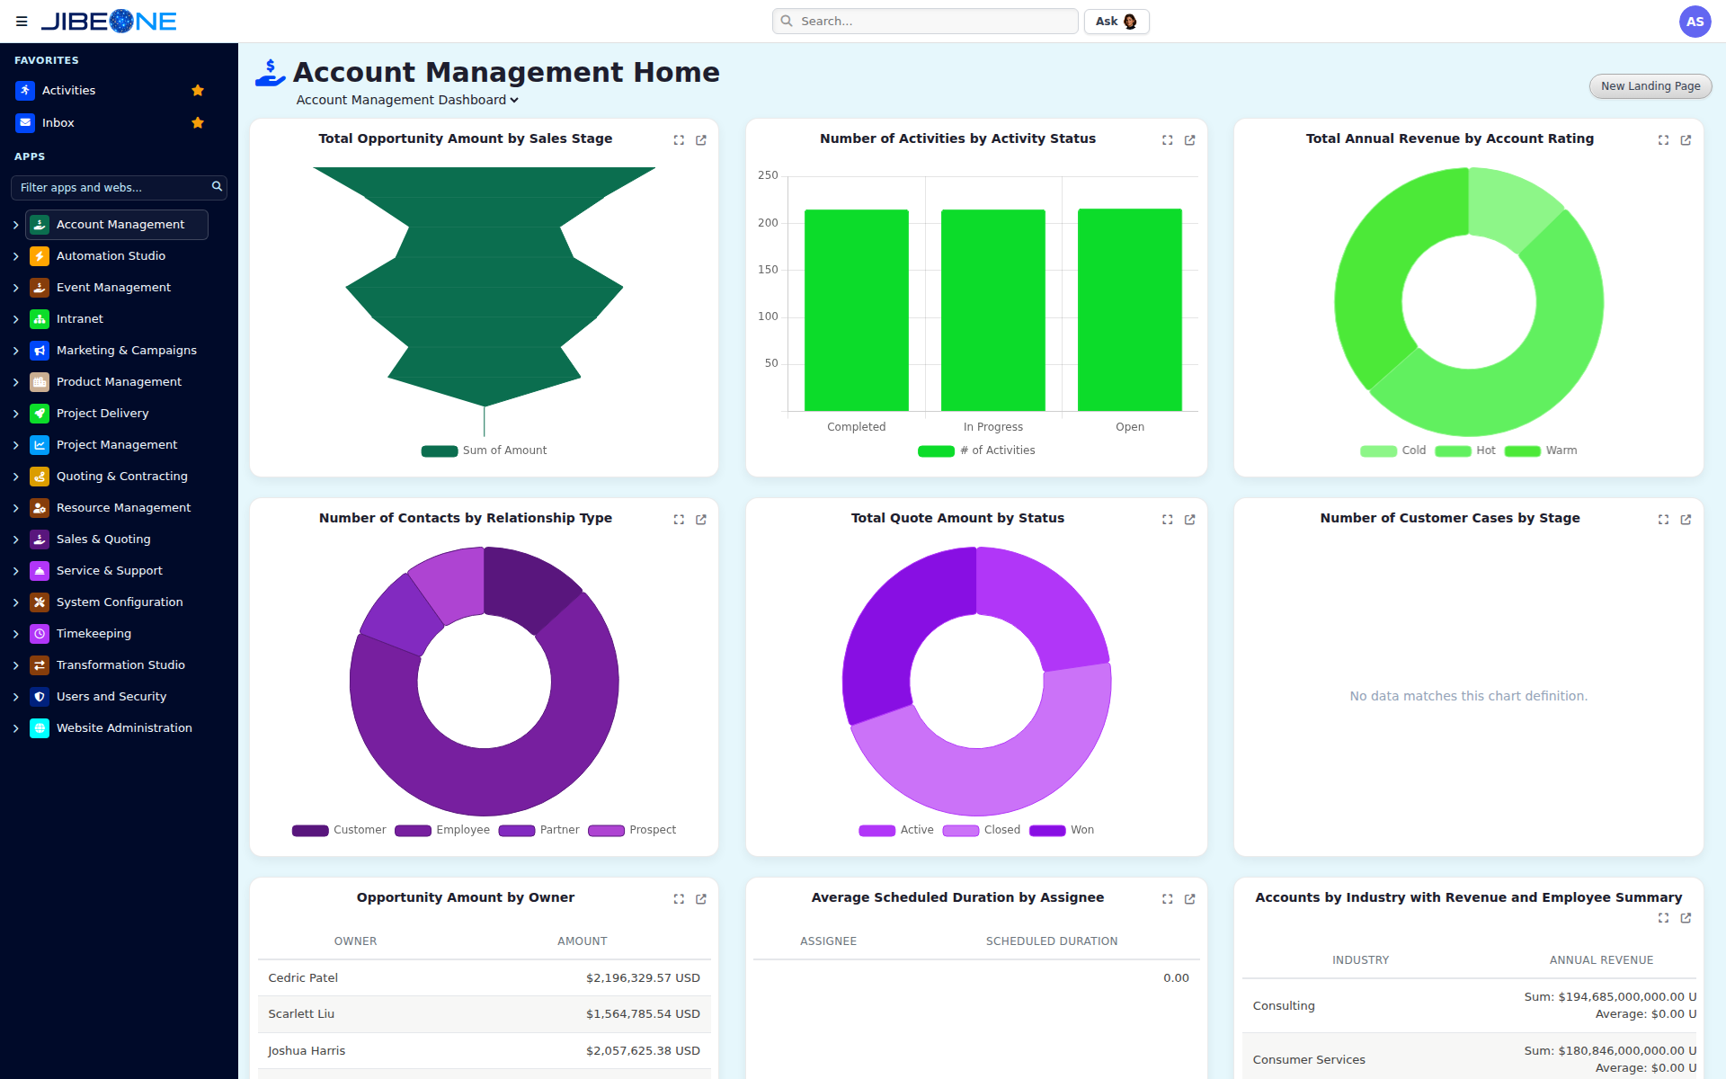
Task: Click the New Landing Page button
Action: click(1650, 86)
